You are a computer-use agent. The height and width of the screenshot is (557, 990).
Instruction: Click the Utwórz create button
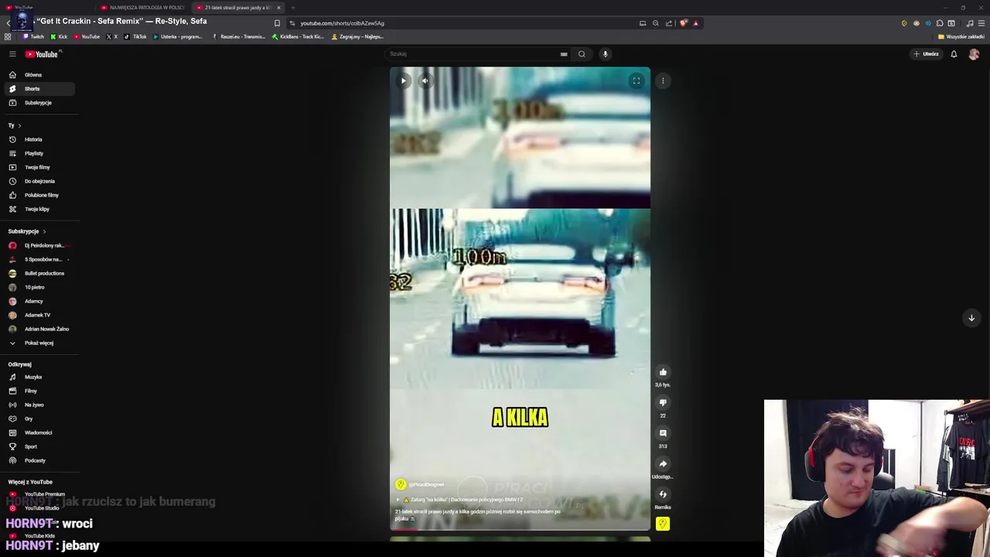coord(926,54)
